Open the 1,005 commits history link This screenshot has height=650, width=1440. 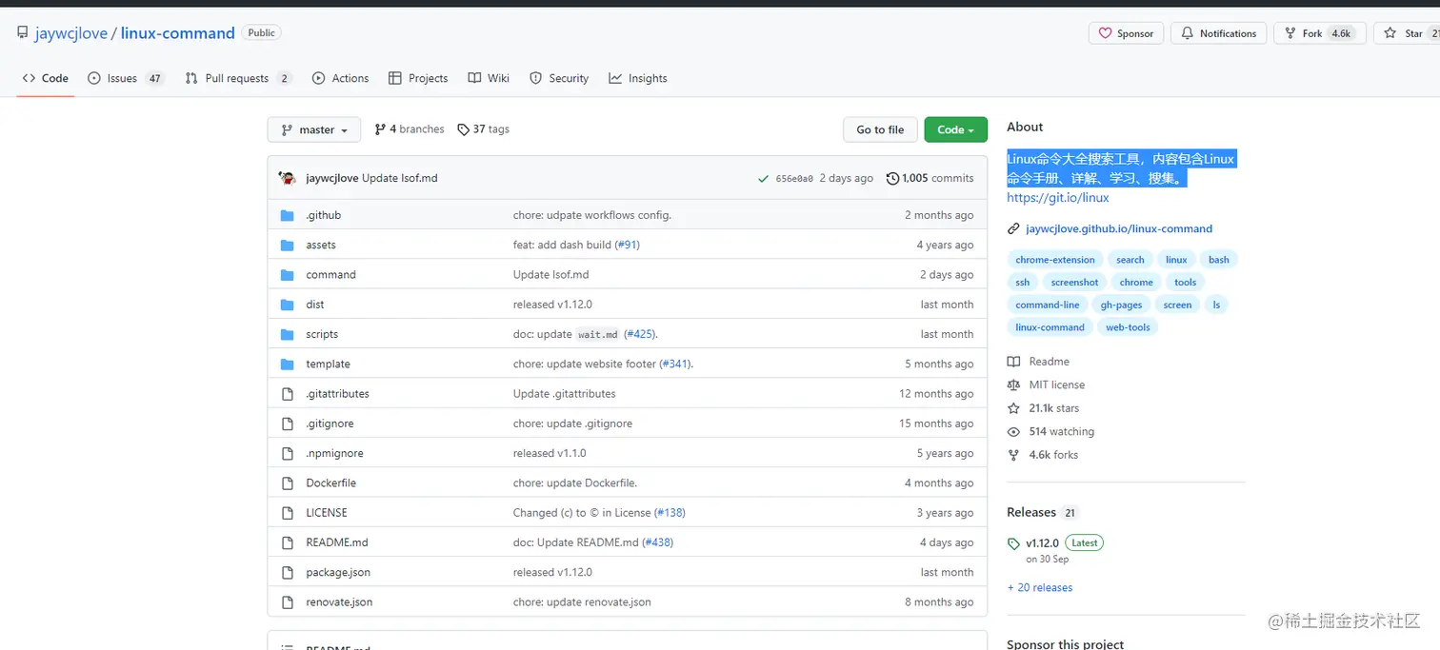click(930, 178)
